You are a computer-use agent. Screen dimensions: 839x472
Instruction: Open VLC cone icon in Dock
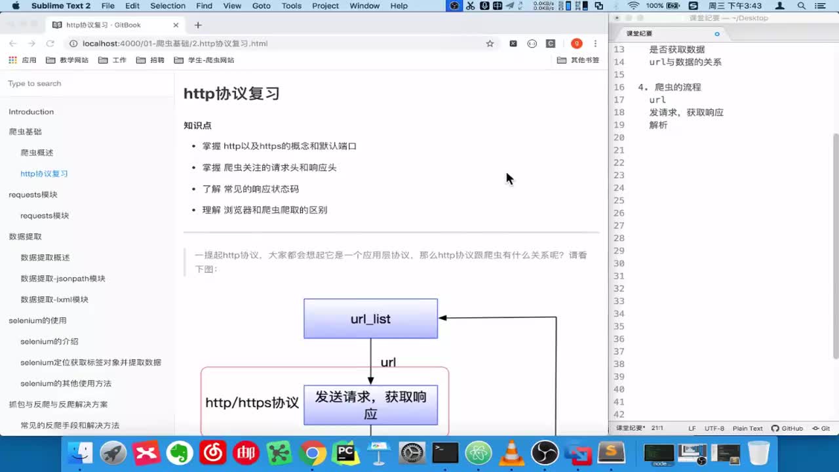pyautogui.click(x=512, y=452)
